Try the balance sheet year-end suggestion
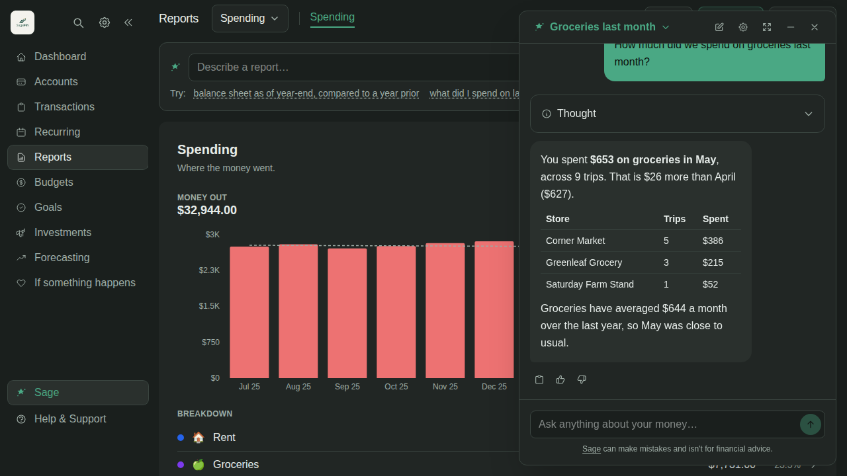 coord(306,93)
